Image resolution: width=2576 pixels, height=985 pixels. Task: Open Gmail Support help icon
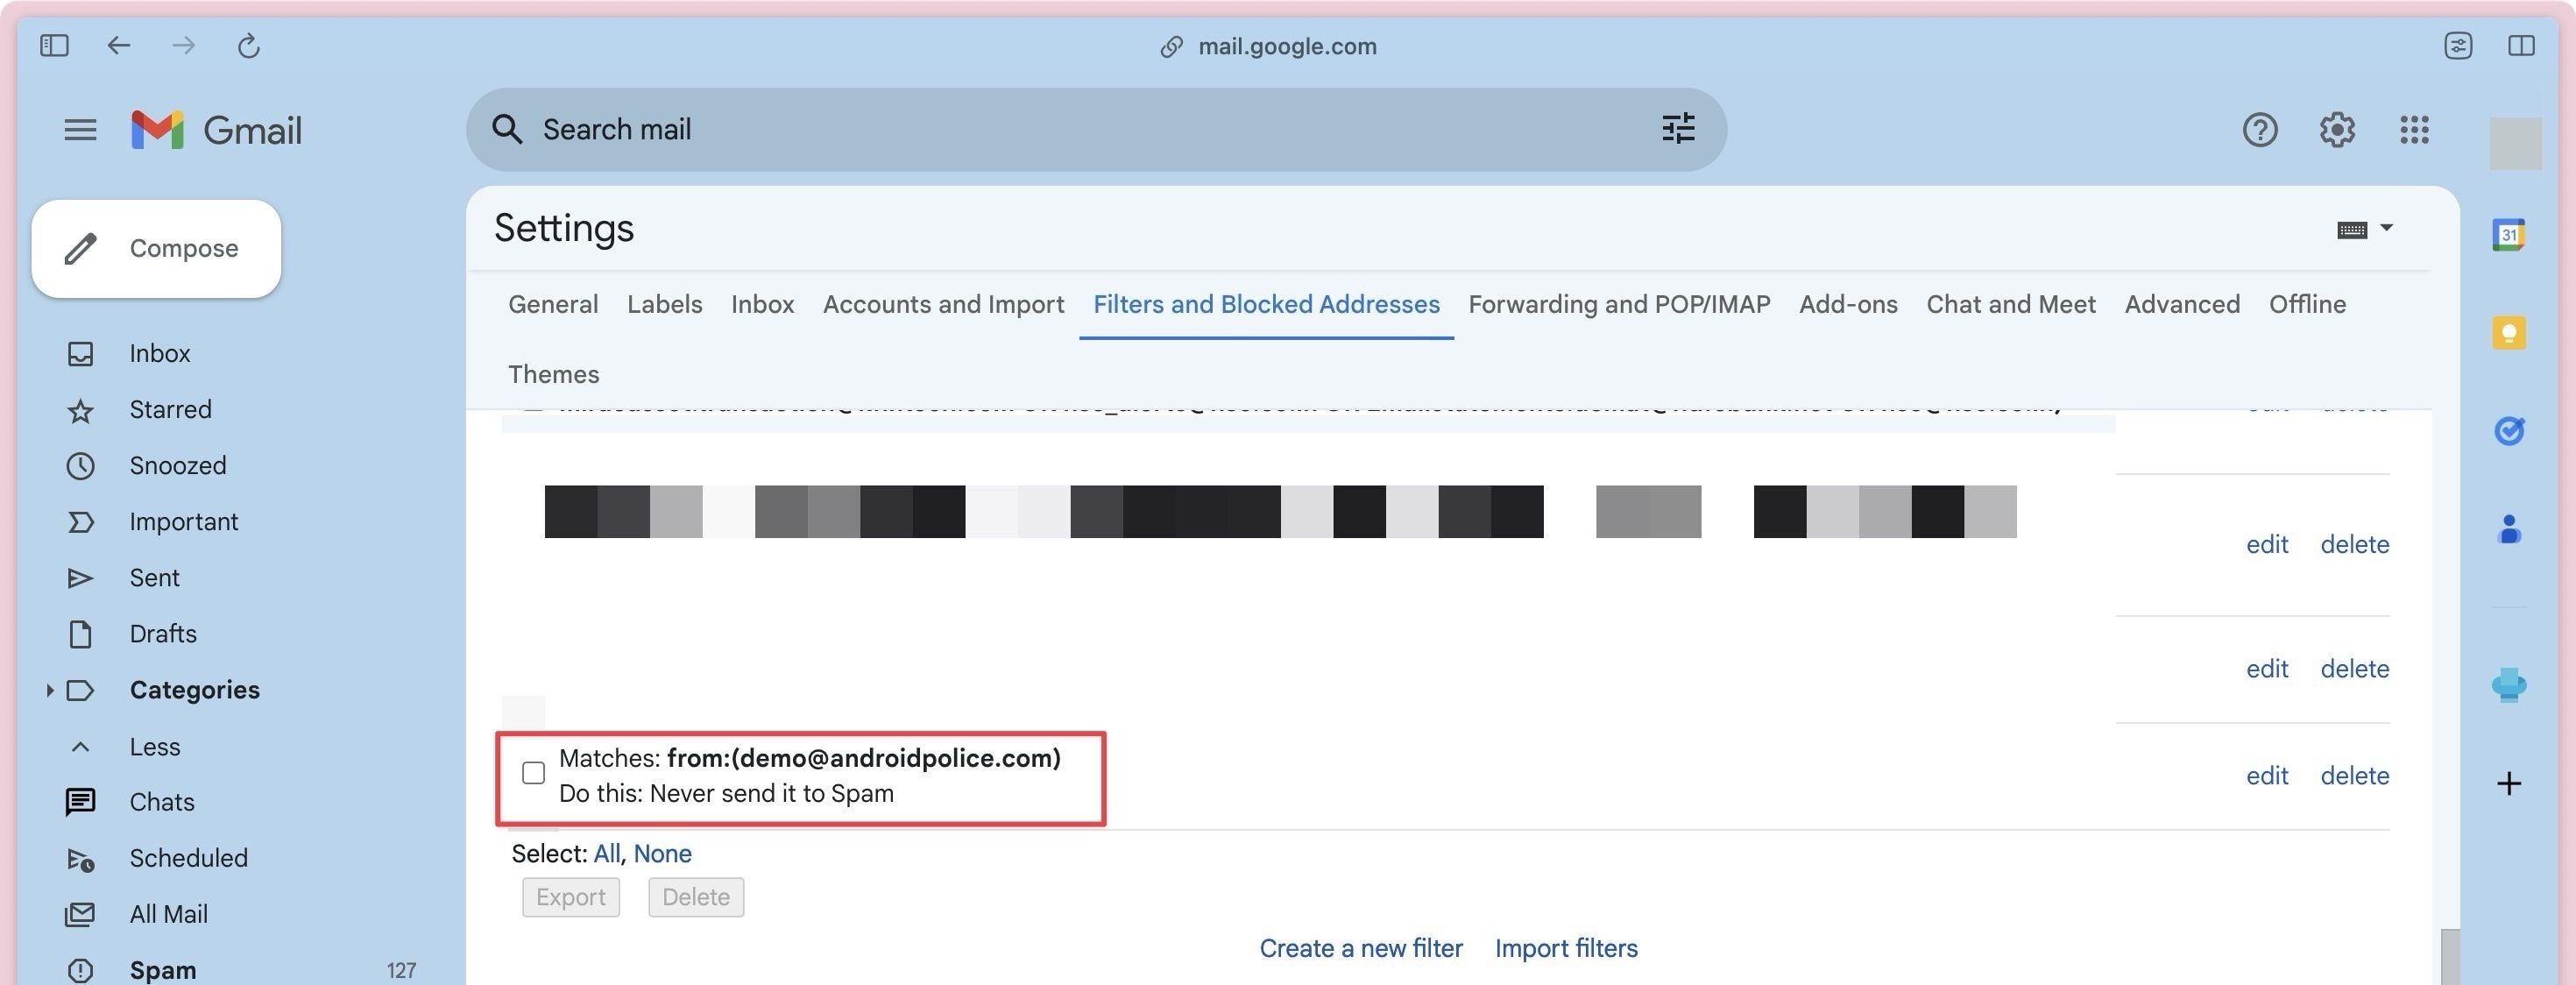point(2260,129)
